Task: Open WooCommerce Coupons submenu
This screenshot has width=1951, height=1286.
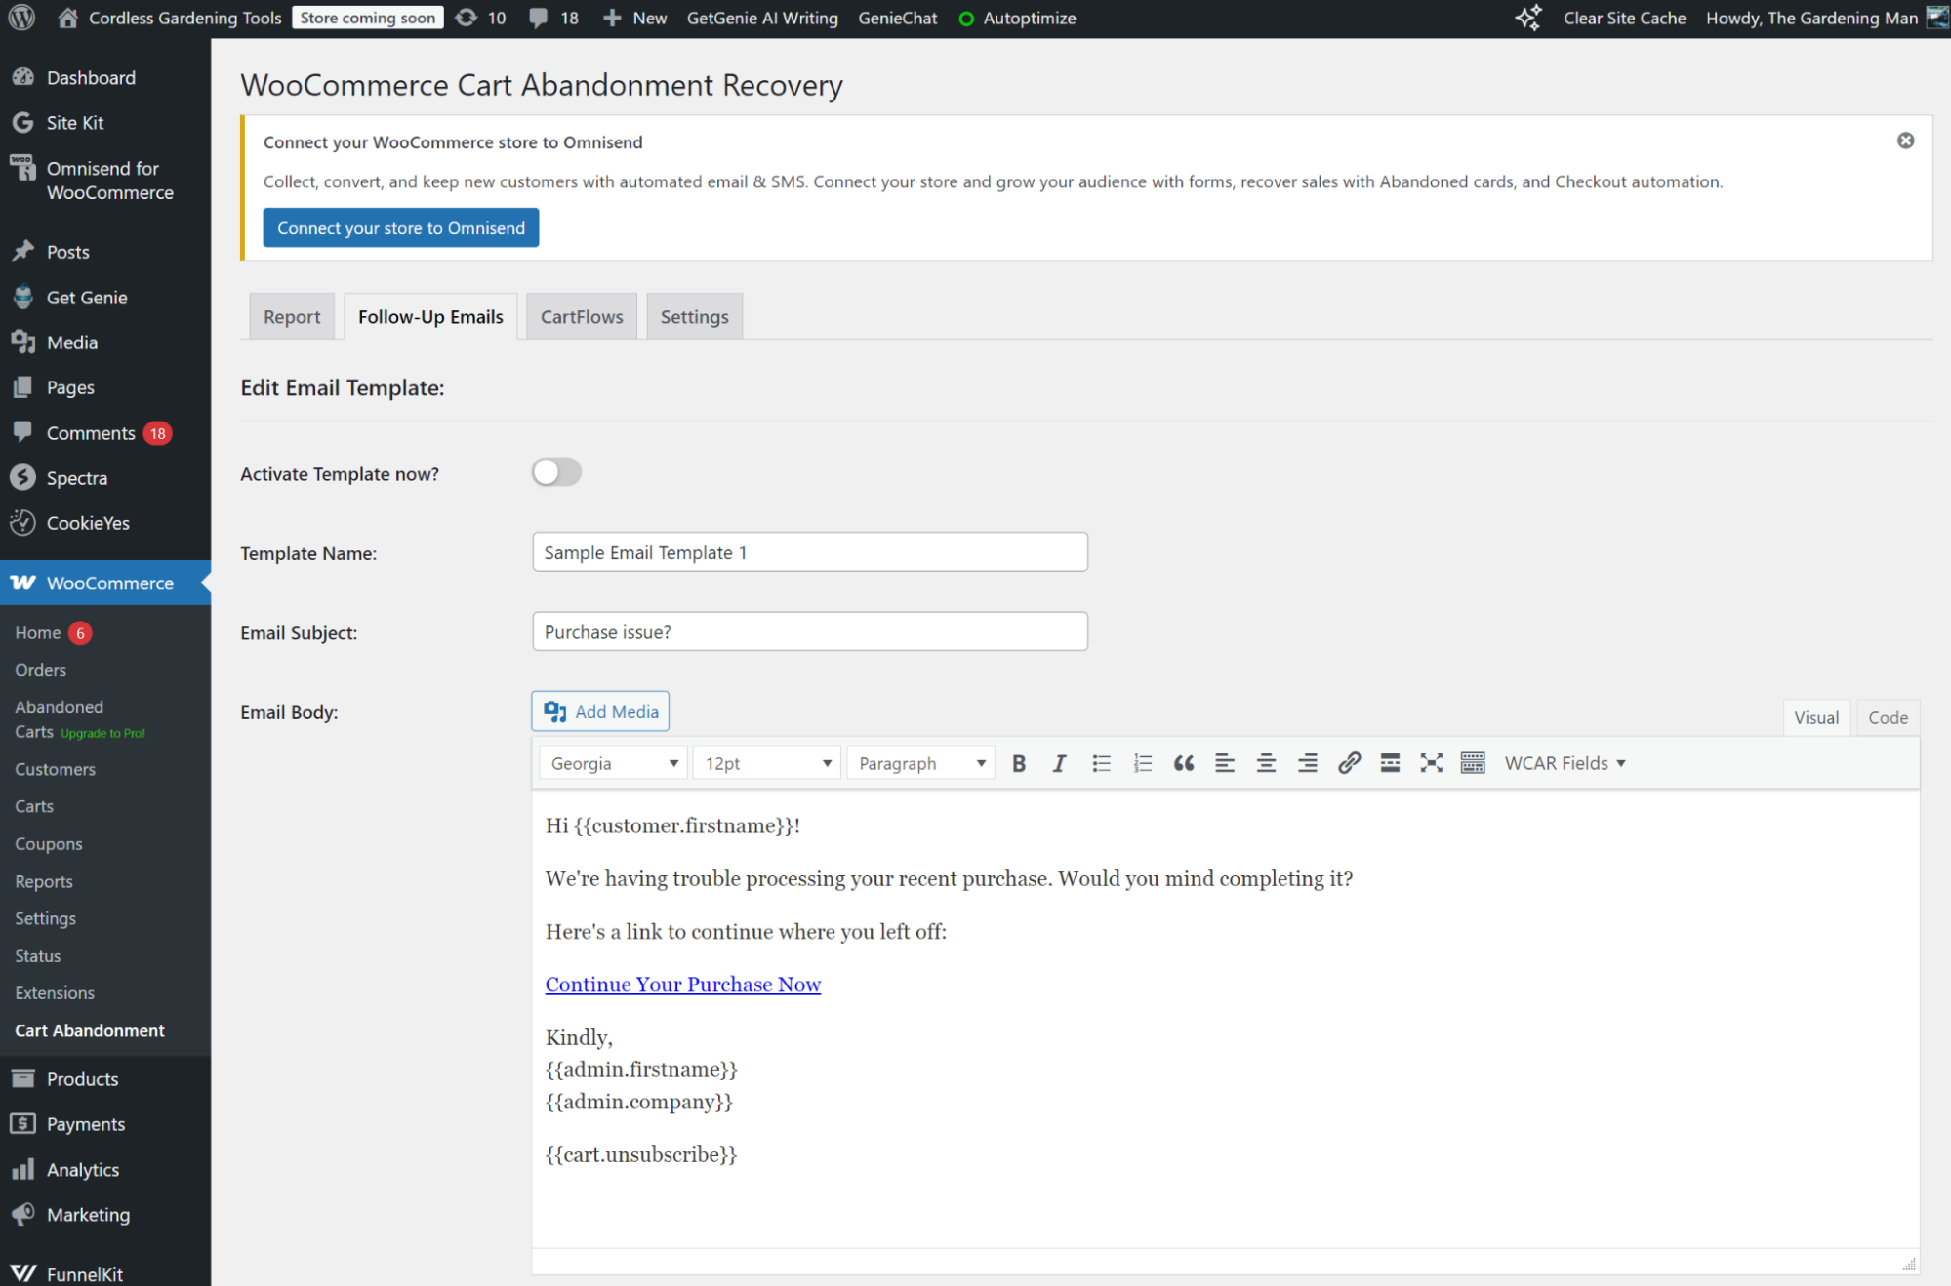Action: tap(49, 844)
